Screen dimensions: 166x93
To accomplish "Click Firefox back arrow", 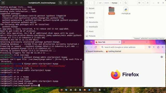I will (x=87, y=47).
